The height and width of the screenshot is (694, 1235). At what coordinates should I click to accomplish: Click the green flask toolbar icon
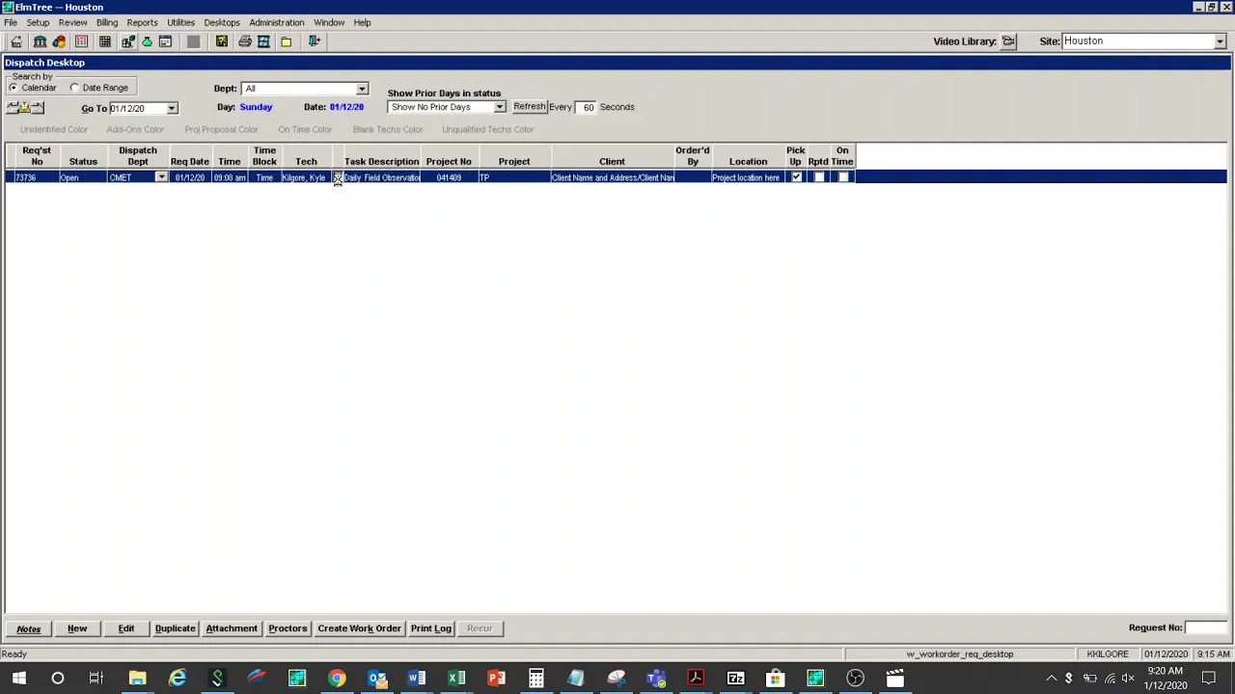click(x=147, y=41)
